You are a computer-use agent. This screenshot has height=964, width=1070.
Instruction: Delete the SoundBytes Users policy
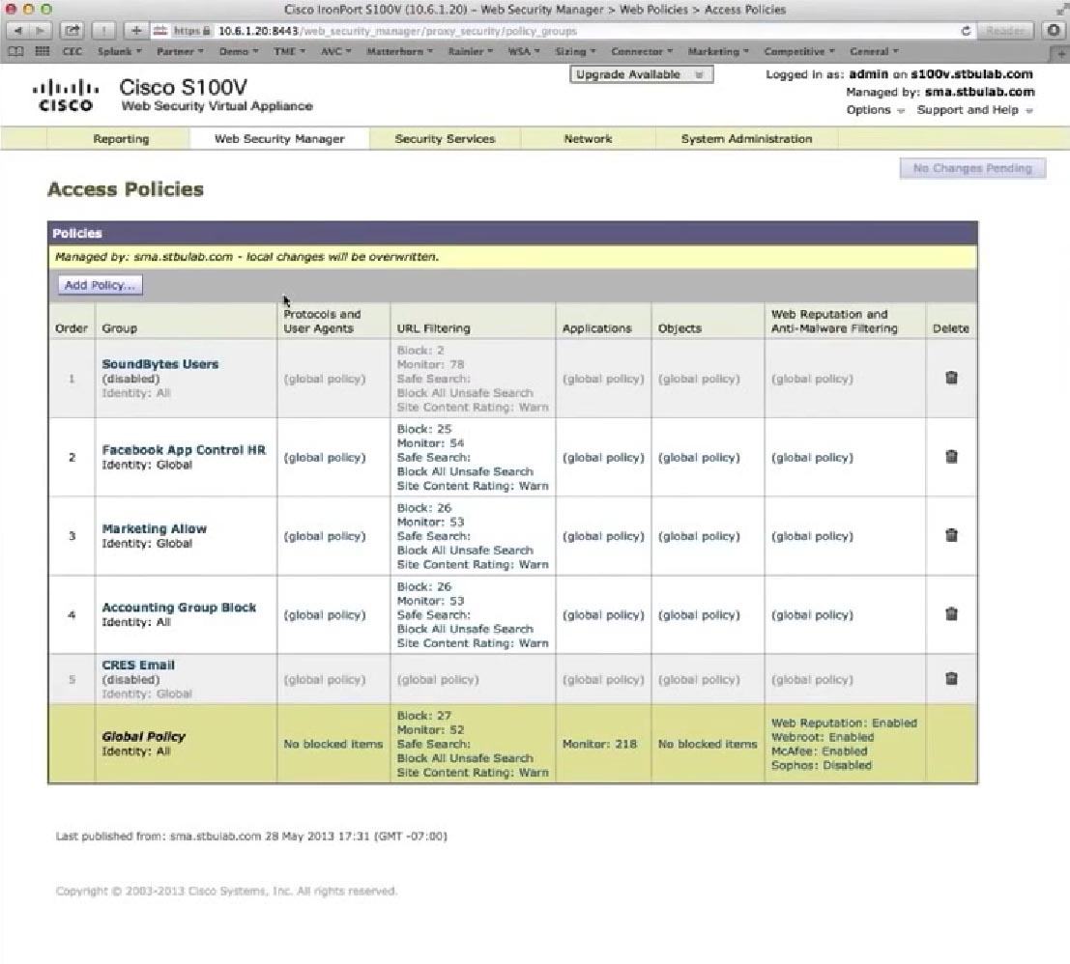(x=950, y=378)
